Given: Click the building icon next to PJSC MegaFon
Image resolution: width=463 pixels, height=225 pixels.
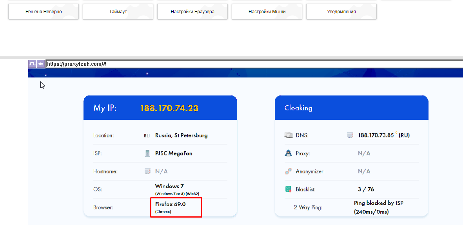Looking at the screenshot, I should click(x=147, y=153).
